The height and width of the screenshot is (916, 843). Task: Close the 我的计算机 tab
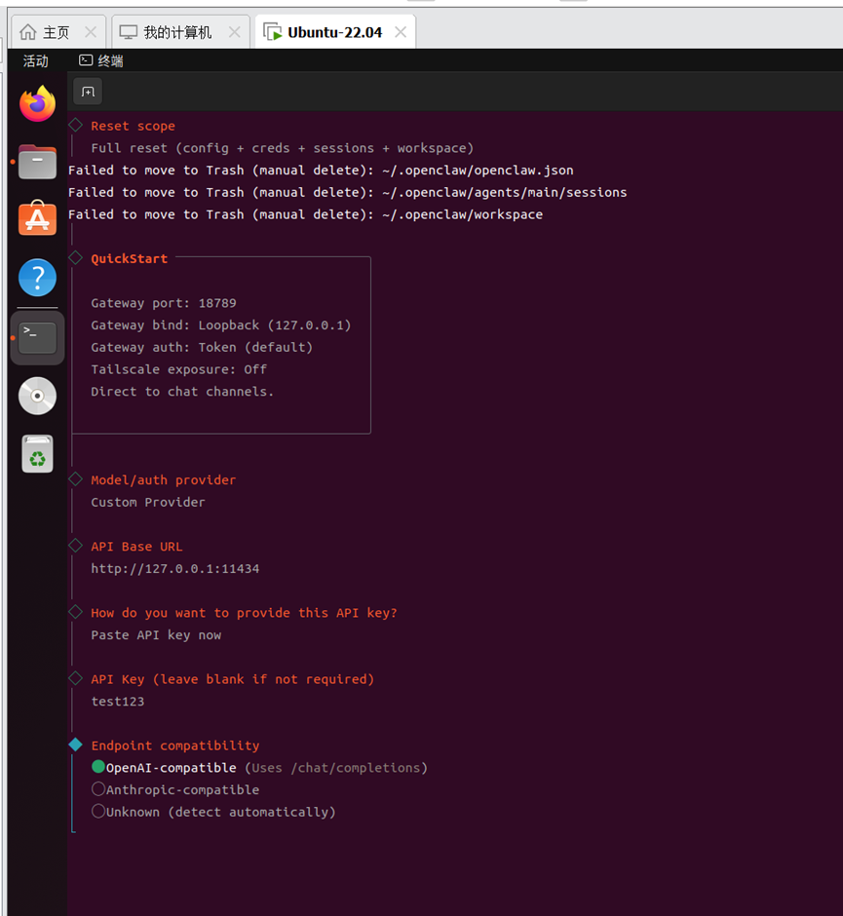[x=234, y=32]
